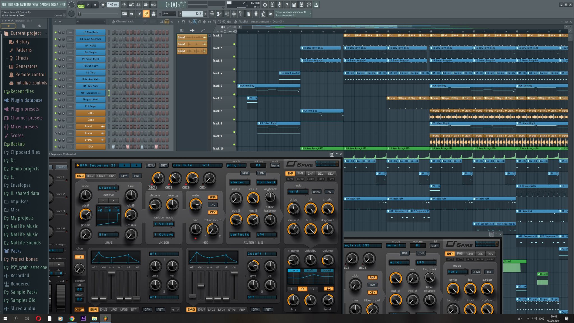Open the Foldback shaper mode dropdown

(267, 183)
